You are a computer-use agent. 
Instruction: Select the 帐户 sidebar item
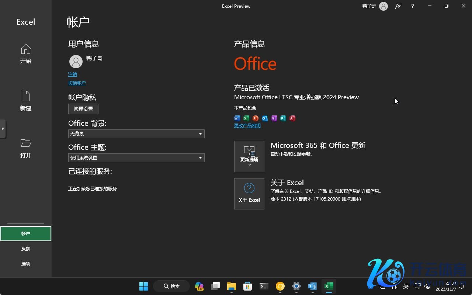click(26, 233)
